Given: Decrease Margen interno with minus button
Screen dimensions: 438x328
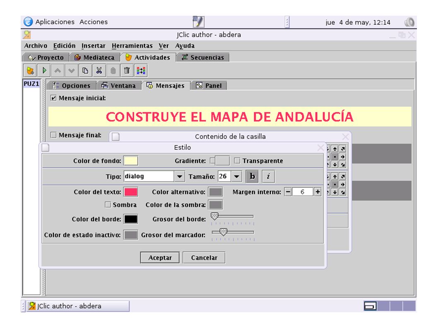Looking at the screenshot, I should click(x=288, y=192).
